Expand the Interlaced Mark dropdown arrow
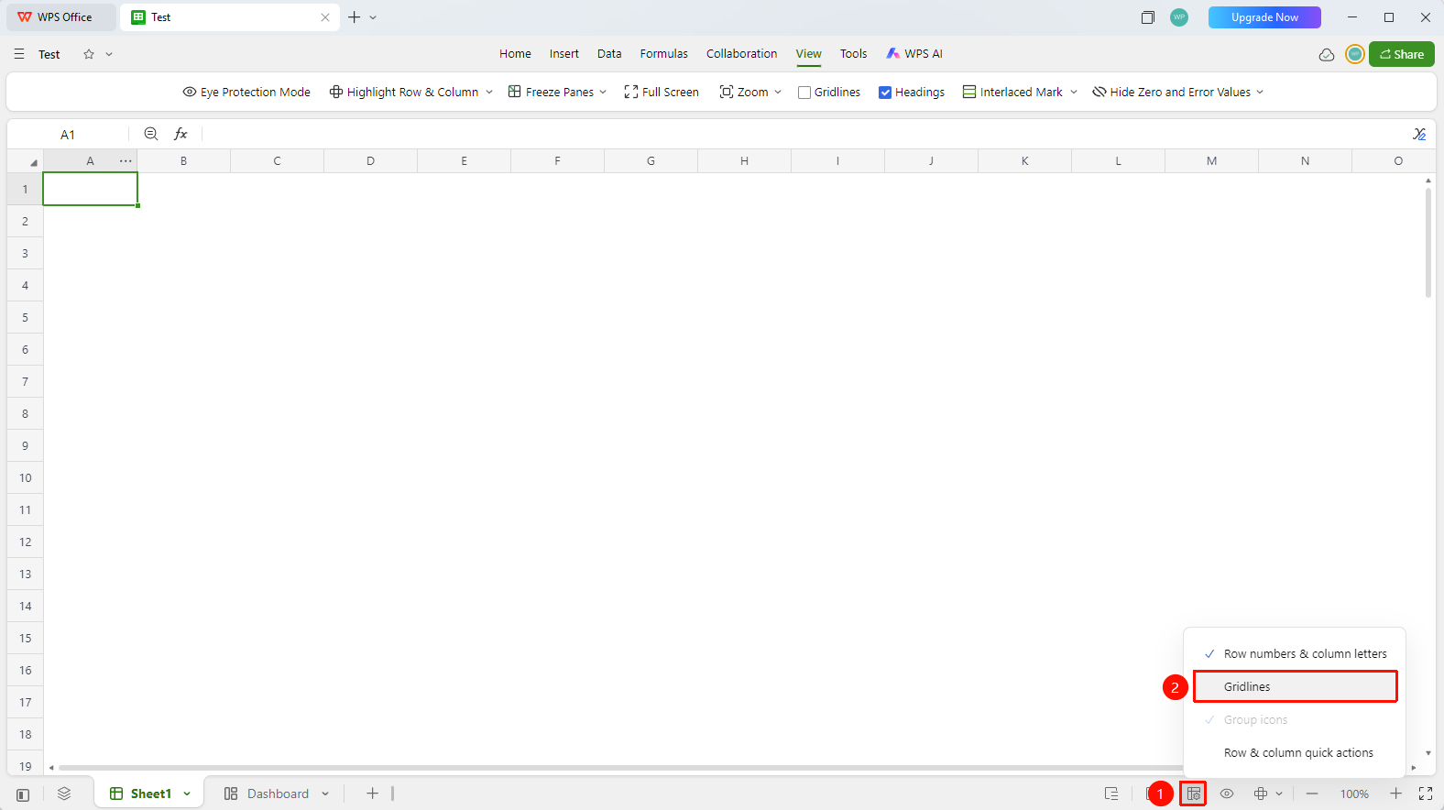Image resolution: width=1444 pixels, height=810 pixels. coord(1074,93)
